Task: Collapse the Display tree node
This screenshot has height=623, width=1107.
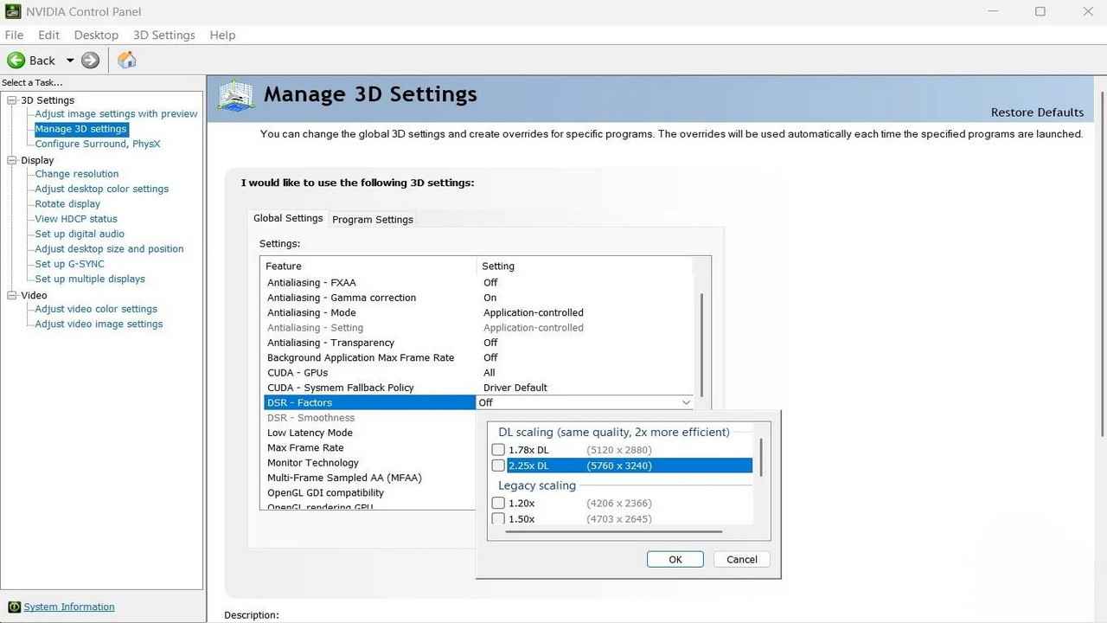Action: (x=12, y=160)
